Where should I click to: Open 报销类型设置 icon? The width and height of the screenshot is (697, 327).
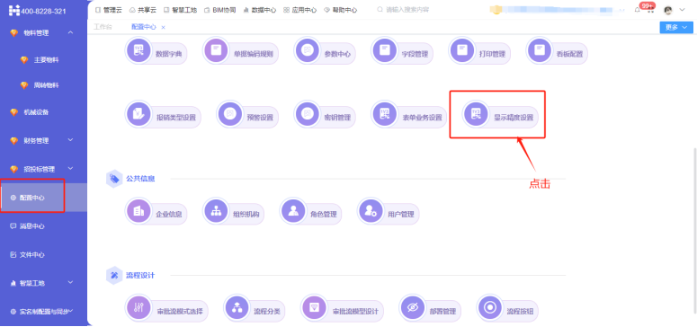[139, 114]
